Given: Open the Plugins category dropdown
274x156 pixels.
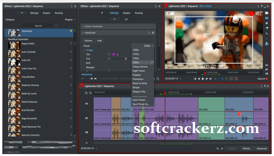Looking at the screenshot, I should 70,19.
